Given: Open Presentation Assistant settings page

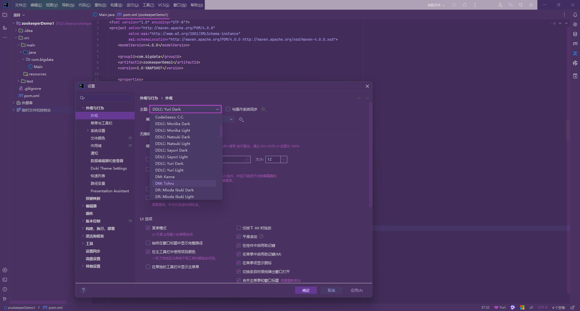Looking at the screenshot, I should [x=110, y=191].
